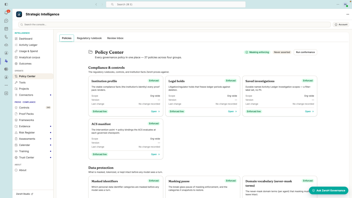Click Enforced live badge on Legal holds
The image size is (352, 198).
tap(177, 111)
